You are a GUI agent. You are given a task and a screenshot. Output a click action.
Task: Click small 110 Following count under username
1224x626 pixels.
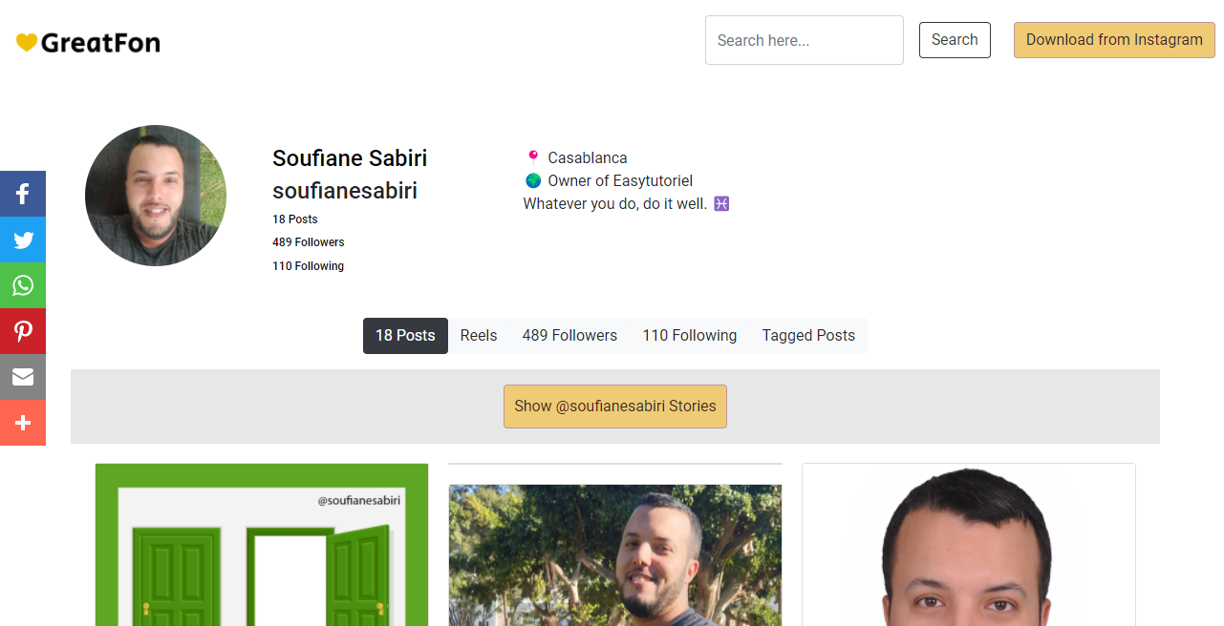[308, 266]
